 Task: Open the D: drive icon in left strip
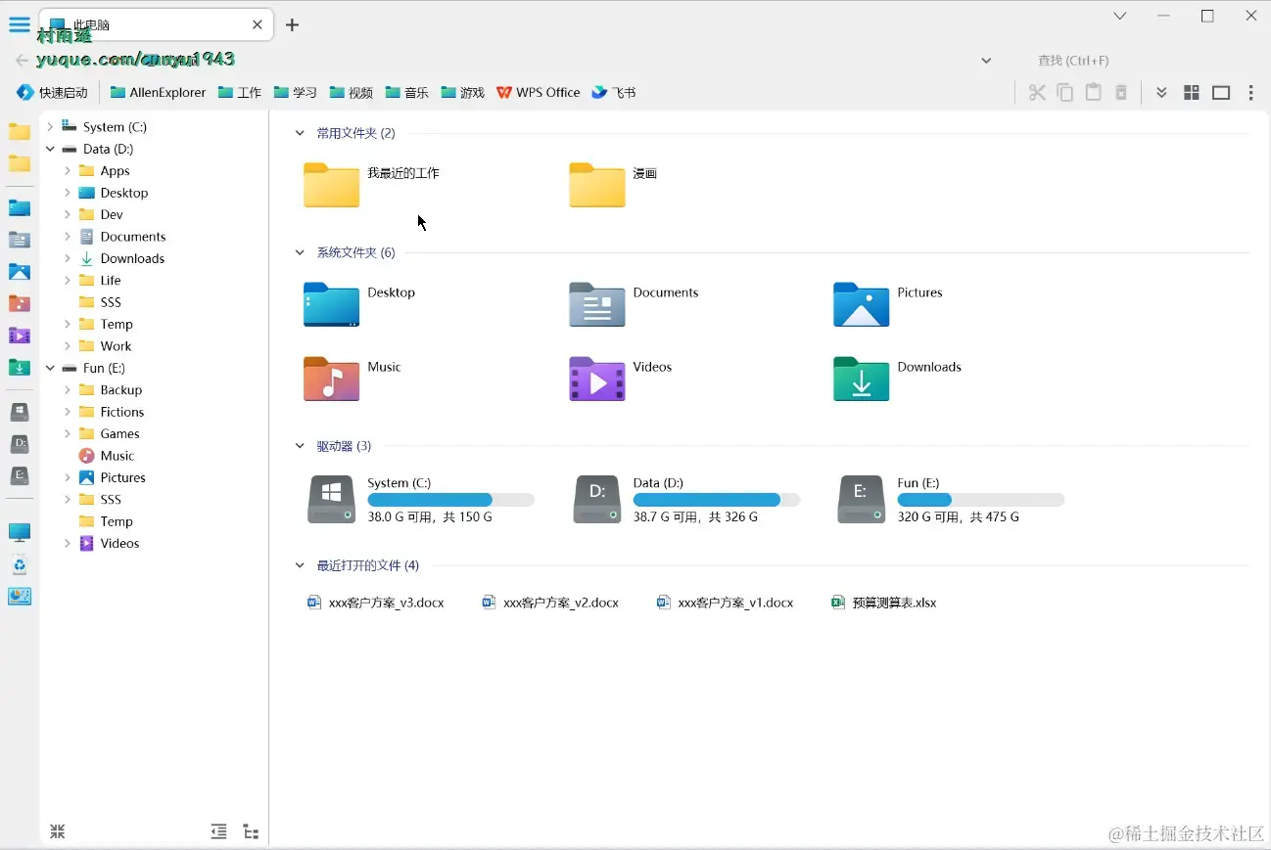pos(20,444)
